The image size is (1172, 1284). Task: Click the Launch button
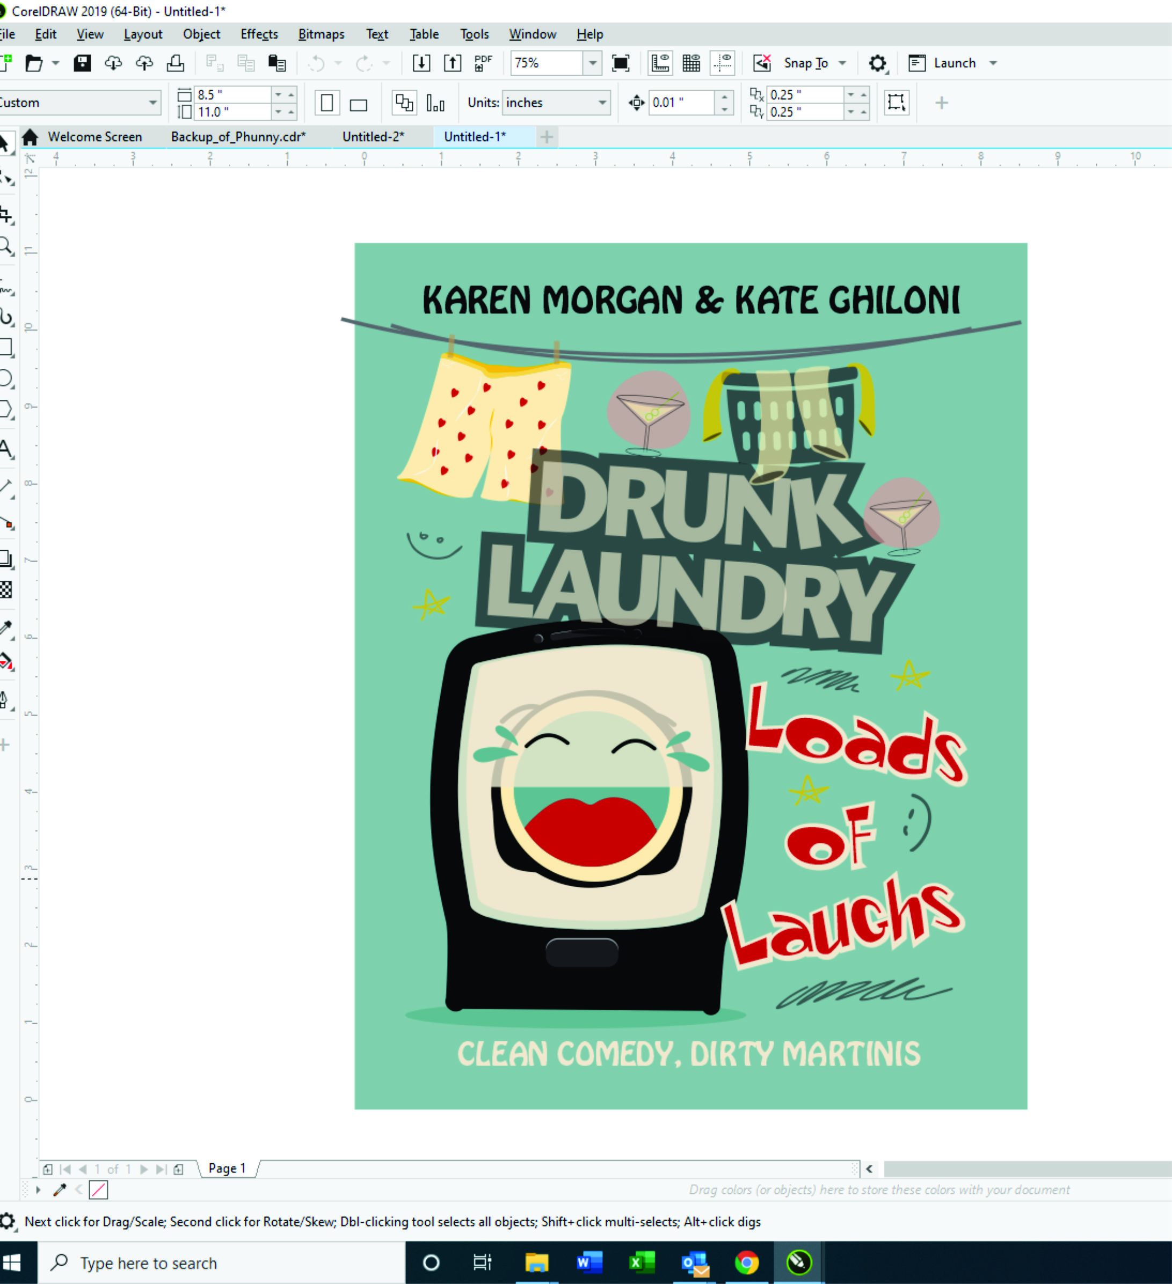954,63
